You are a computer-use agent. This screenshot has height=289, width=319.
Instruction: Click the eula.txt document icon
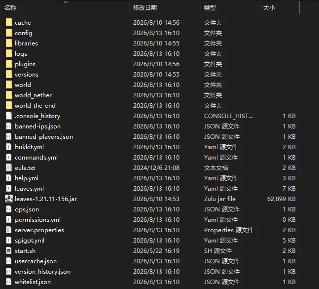[x=9, y=168]
